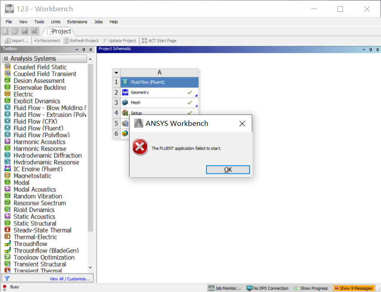Open the system A dropdown arrow

point(117,72)
